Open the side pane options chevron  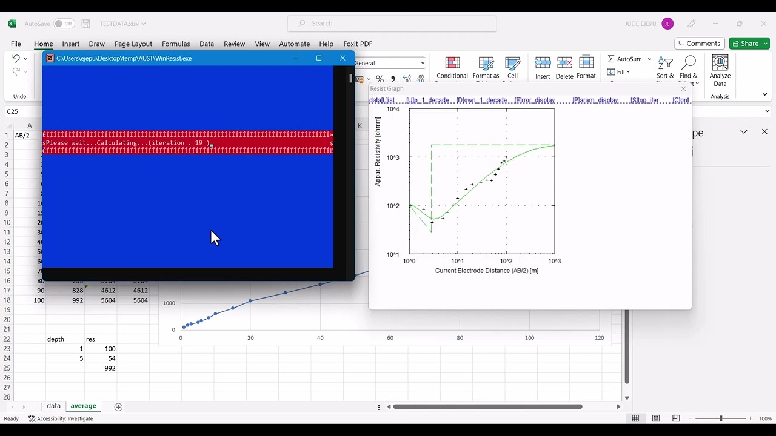(744, 132)
